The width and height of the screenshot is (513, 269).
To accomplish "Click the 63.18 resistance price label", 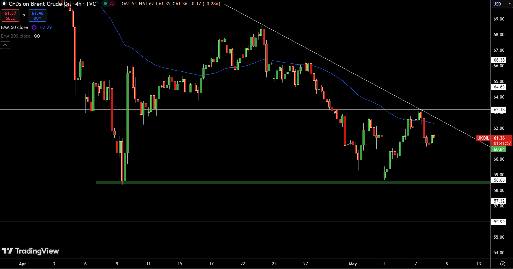I will [499, 110].
